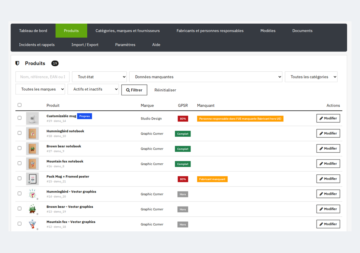The image size is (360, 253).
Task: Click the Pack Mug + Framed poster thumbnail
Action: [32, 179]
